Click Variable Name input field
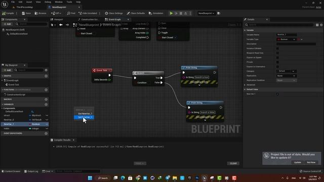The image size is (324, 182). [287, 35]
